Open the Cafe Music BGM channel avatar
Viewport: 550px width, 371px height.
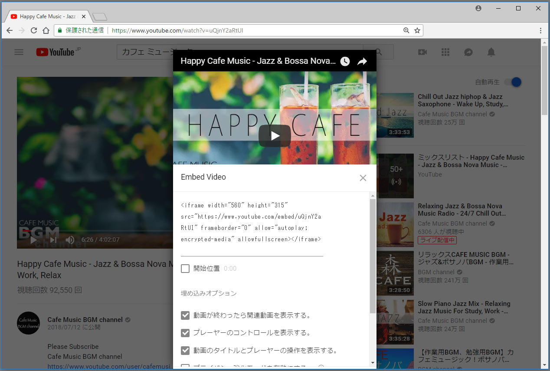(29, 323)
